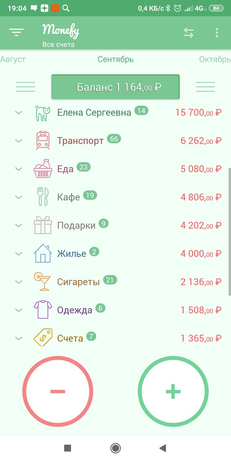Open the transfer between accounts icon
Screen dimensions: 231x462
tap(189, 33)
